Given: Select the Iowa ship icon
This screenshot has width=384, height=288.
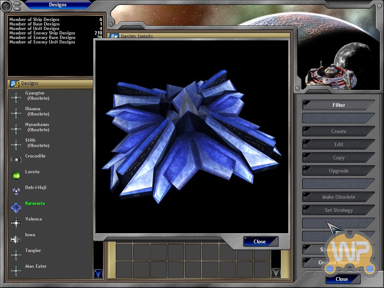Looking at the screenshot, I should click(x=16, y=239).
